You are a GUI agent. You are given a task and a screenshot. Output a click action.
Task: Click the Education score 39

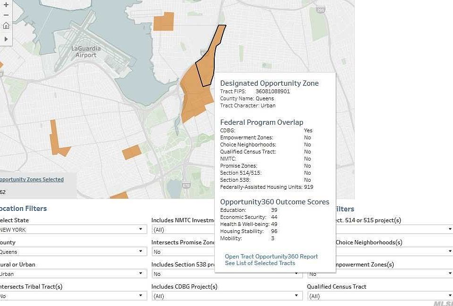pyautogui.click(x=274, y=210)
